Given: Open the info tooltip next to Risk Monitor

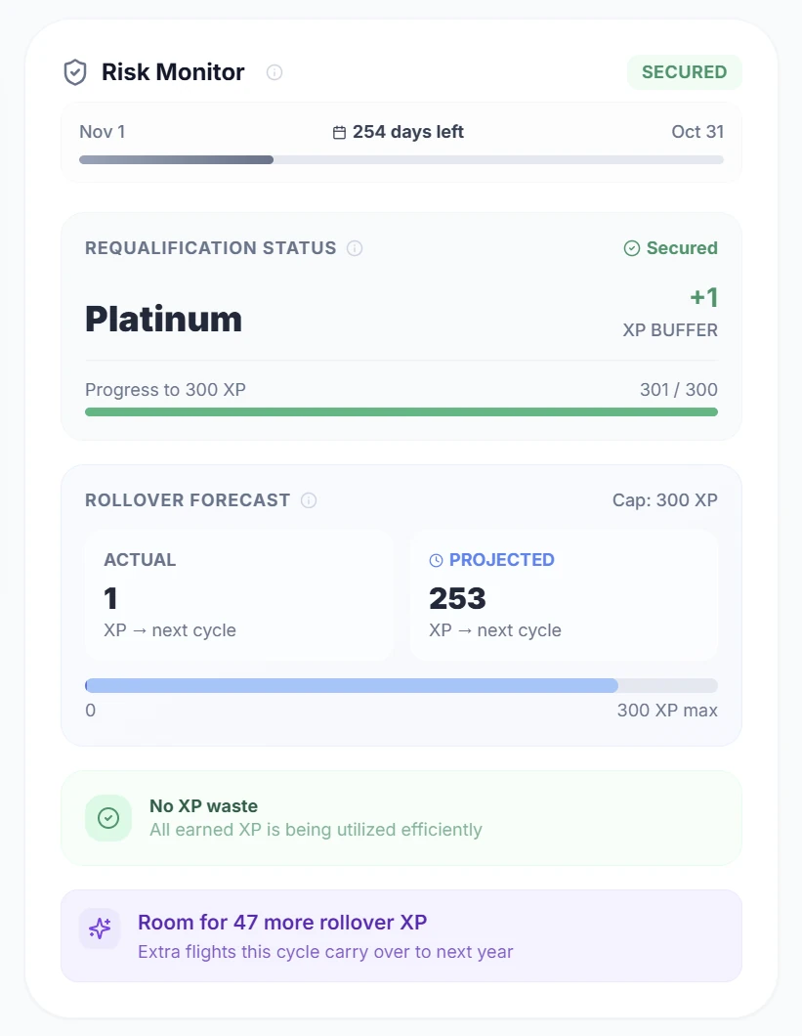Looking at the screenshot, I should point(274,72).
